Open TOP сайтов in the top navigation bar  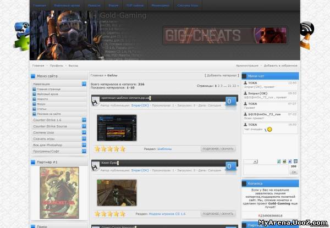point(135,5)
